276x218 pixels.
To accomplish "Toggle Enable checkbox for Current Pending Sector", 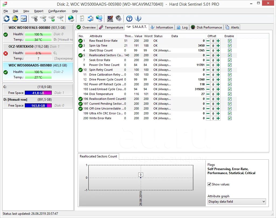I will pyautogui.click(x=230, y=104).
